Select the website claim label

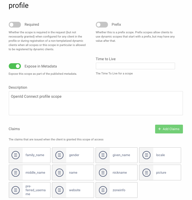coord(75,190)
